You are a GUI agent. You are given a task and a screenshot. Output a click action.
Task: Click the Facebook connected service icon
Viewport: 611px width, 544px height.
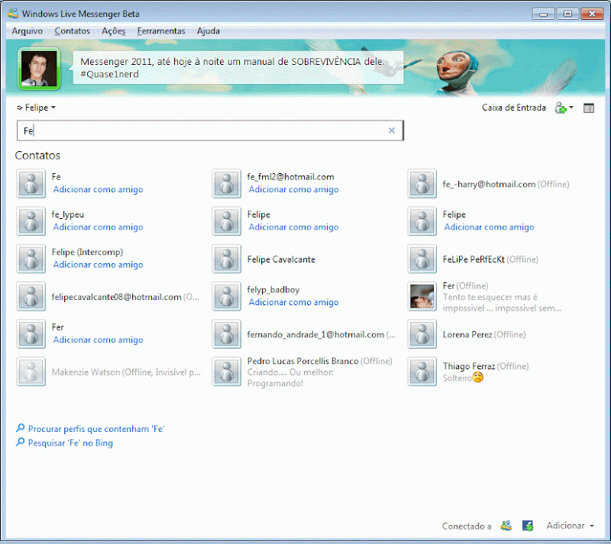tap(528, 526)
